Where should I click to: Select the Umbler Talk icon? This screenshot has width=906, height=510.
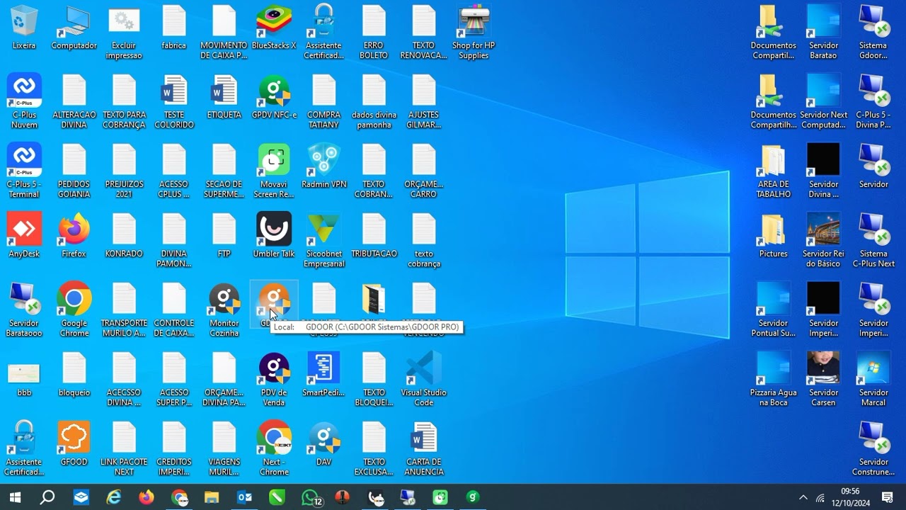click(274, 236)
